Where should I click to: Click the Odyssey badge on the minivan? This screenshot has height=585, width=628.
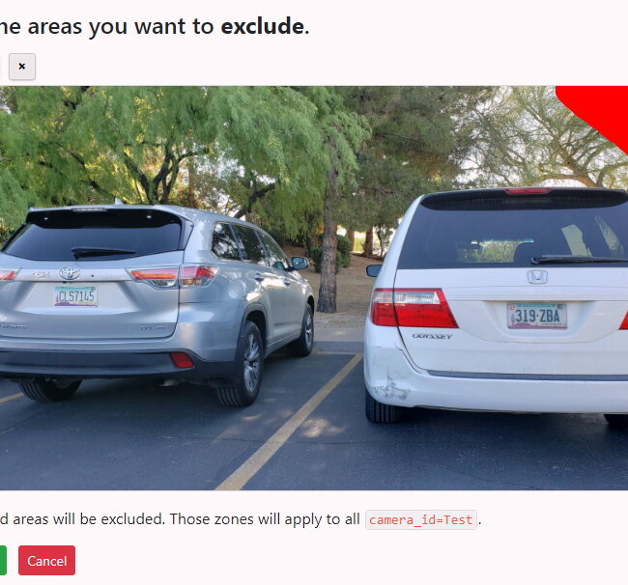tap(432, 336)
